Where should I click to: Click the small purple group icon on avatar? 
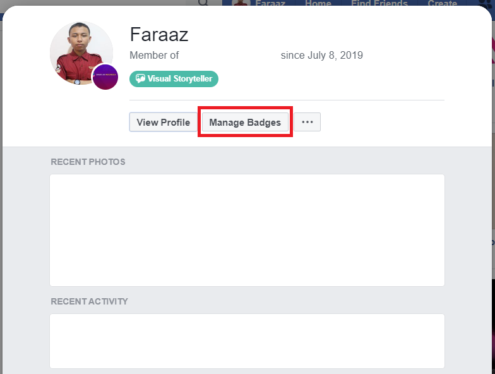[105, 77]
